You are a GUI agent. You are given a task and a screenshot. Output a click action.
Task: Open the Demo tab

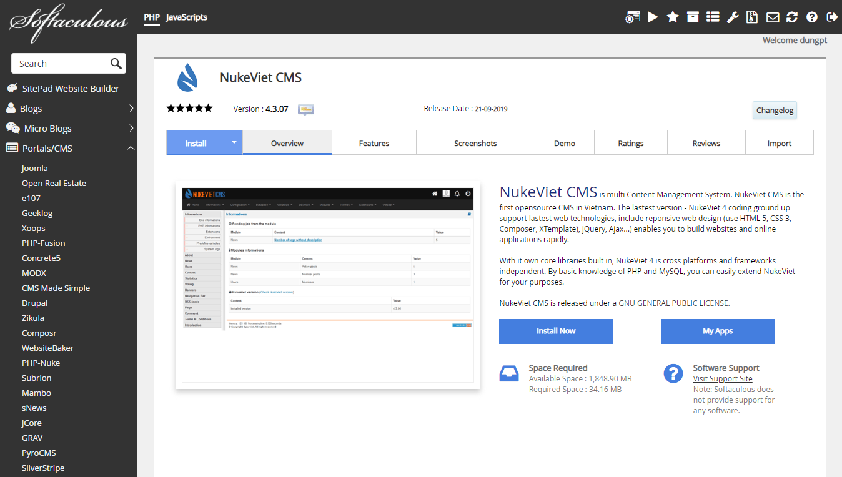tap(565, 143)
